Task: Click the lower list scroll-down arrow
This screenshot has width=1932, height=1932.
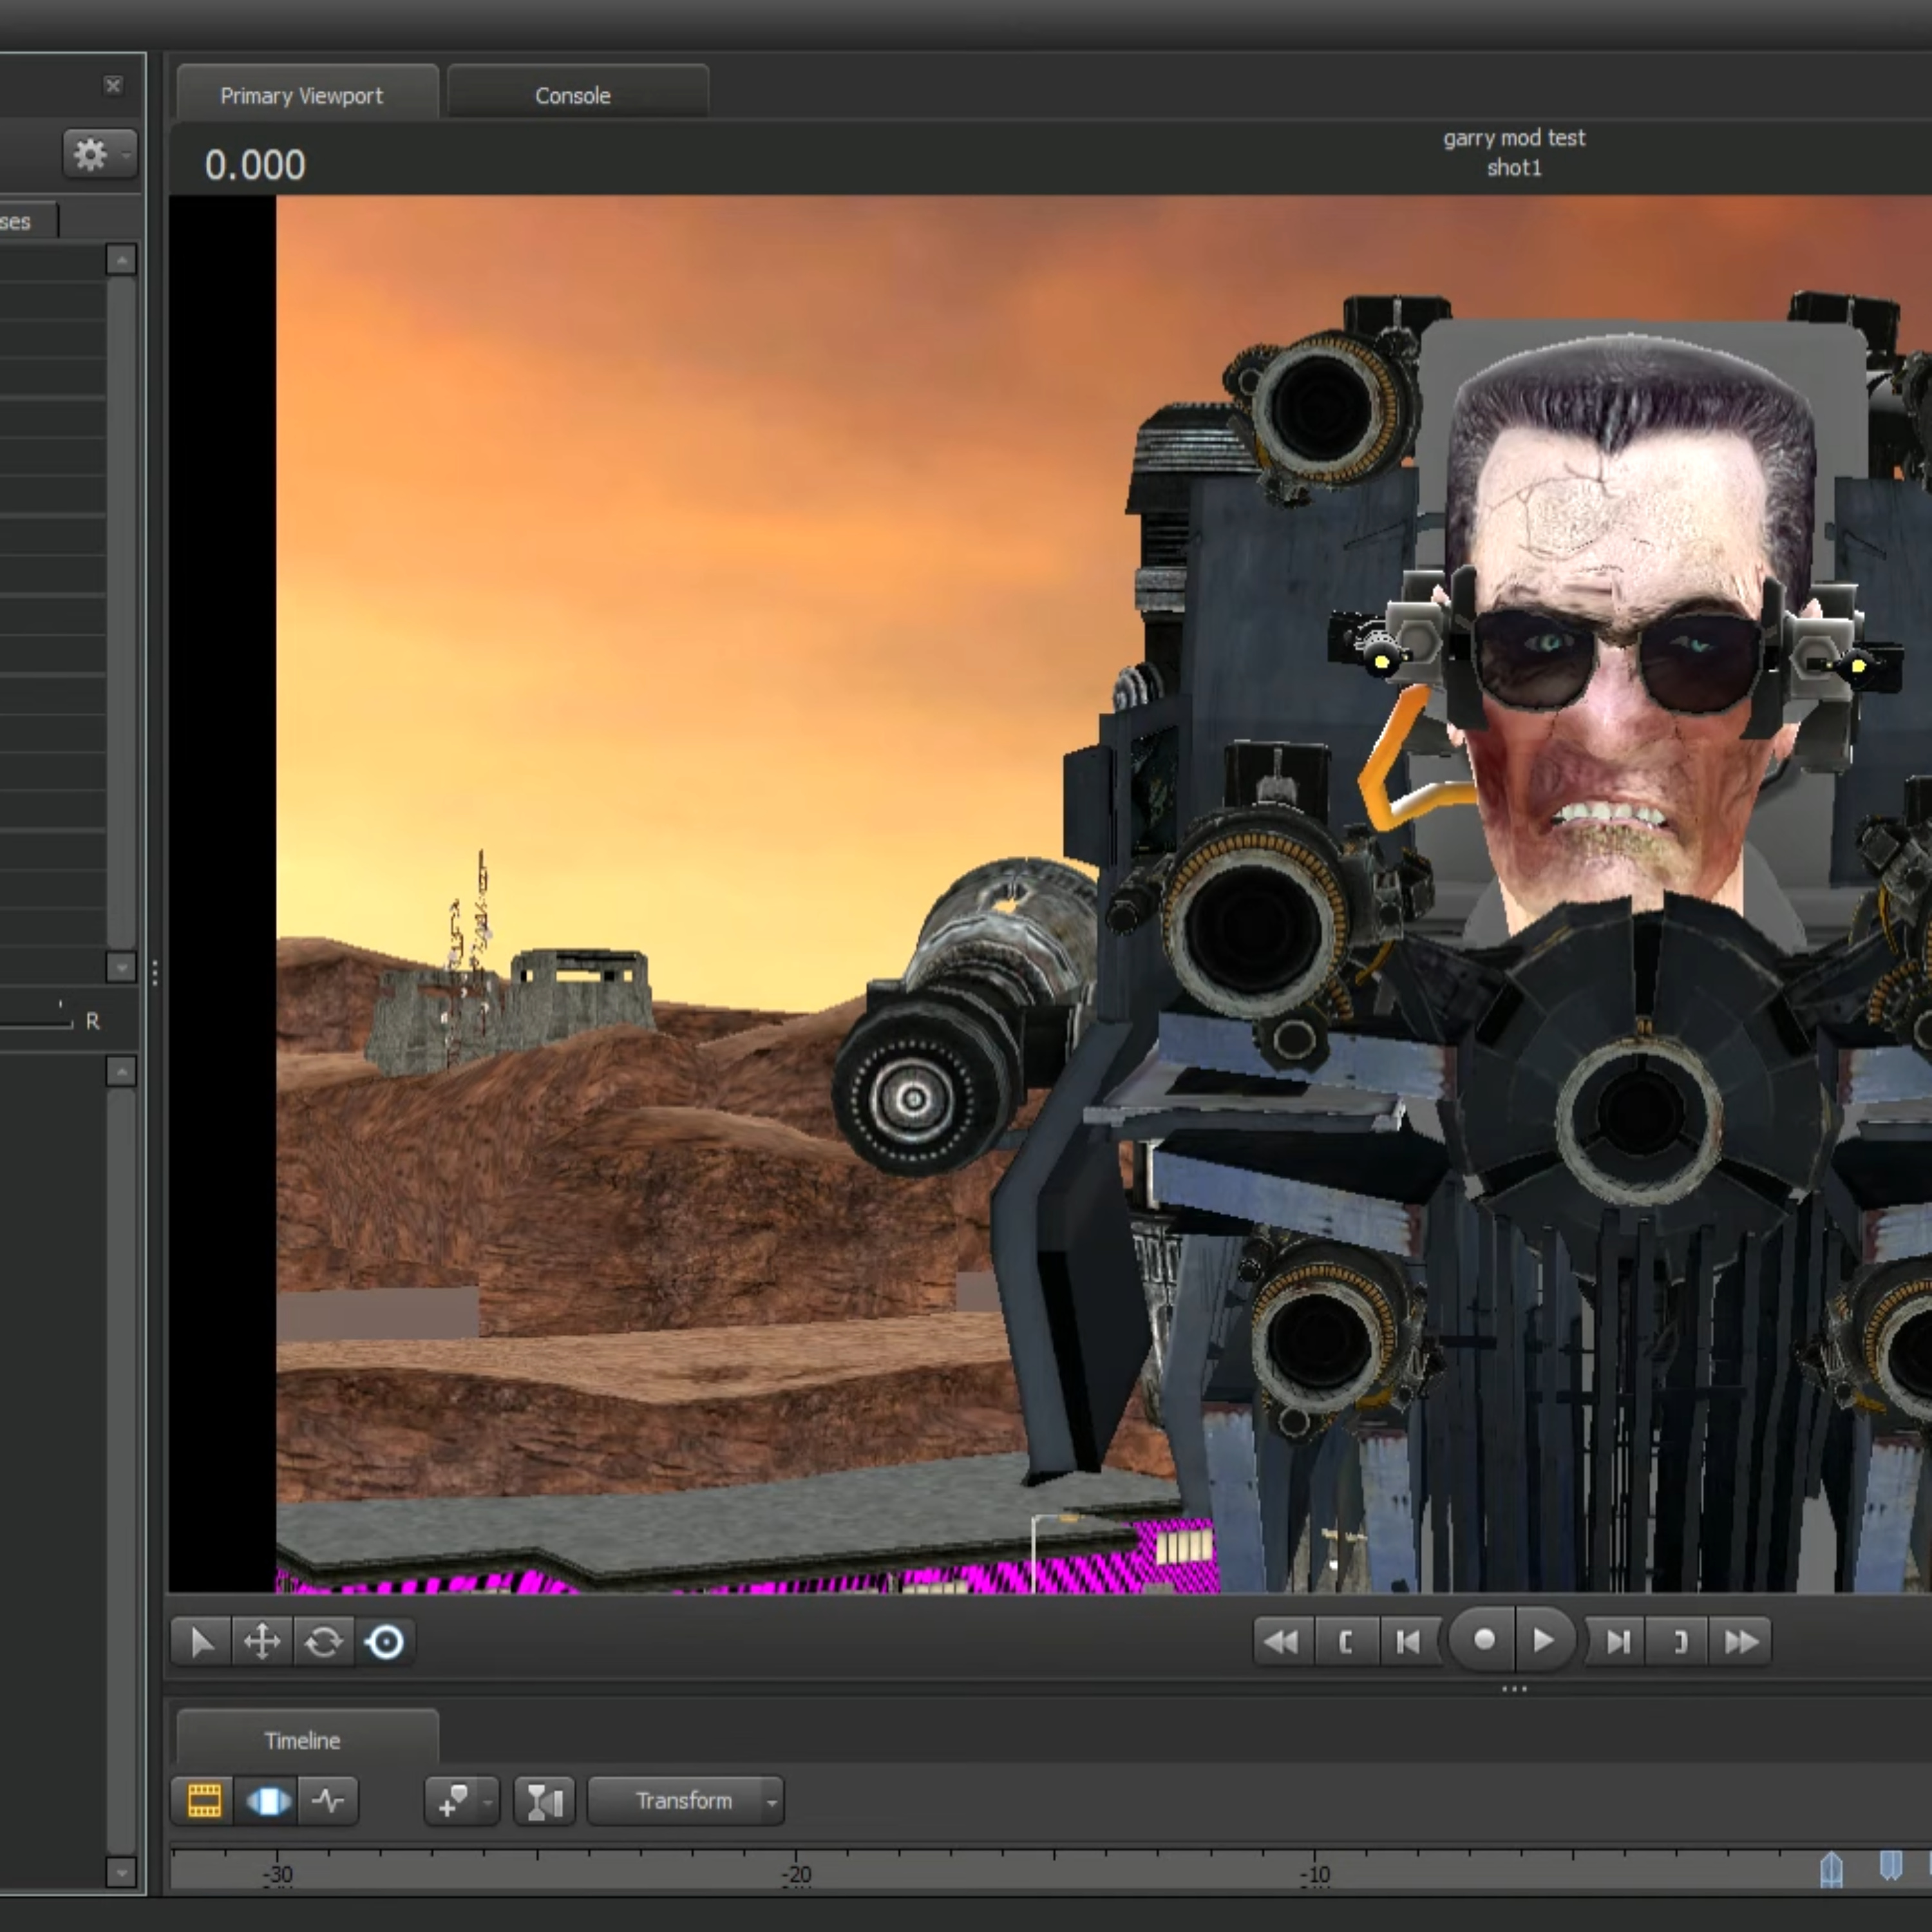Action: click(x=121, y=1872)
